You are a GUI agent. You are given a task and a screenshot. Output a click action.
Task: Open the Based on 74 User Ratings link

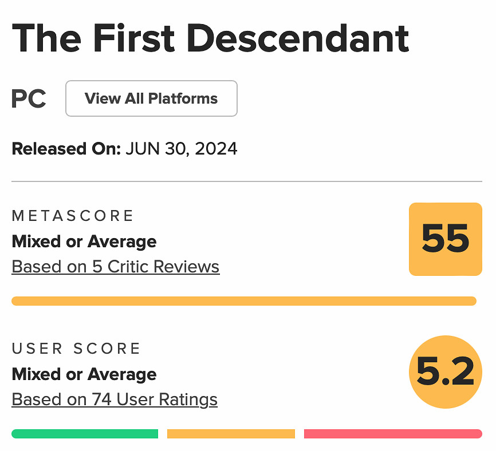115,399
